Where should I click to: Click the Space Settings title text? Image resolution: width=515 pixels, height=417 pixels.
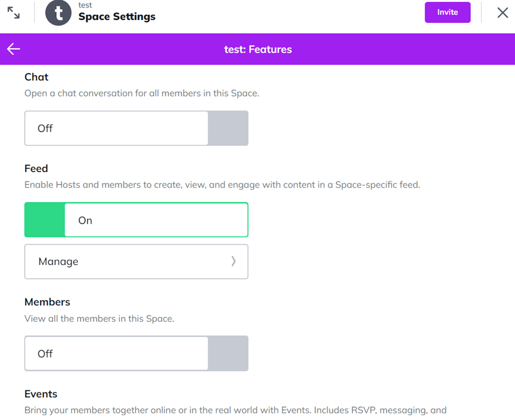(117, 17)
